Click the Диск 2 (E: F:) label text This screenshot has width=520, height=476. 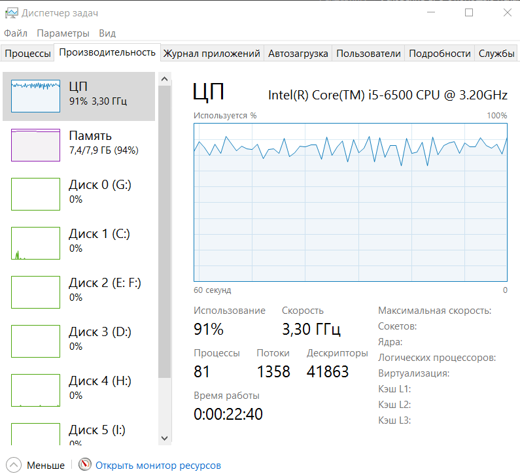[105, 282]
